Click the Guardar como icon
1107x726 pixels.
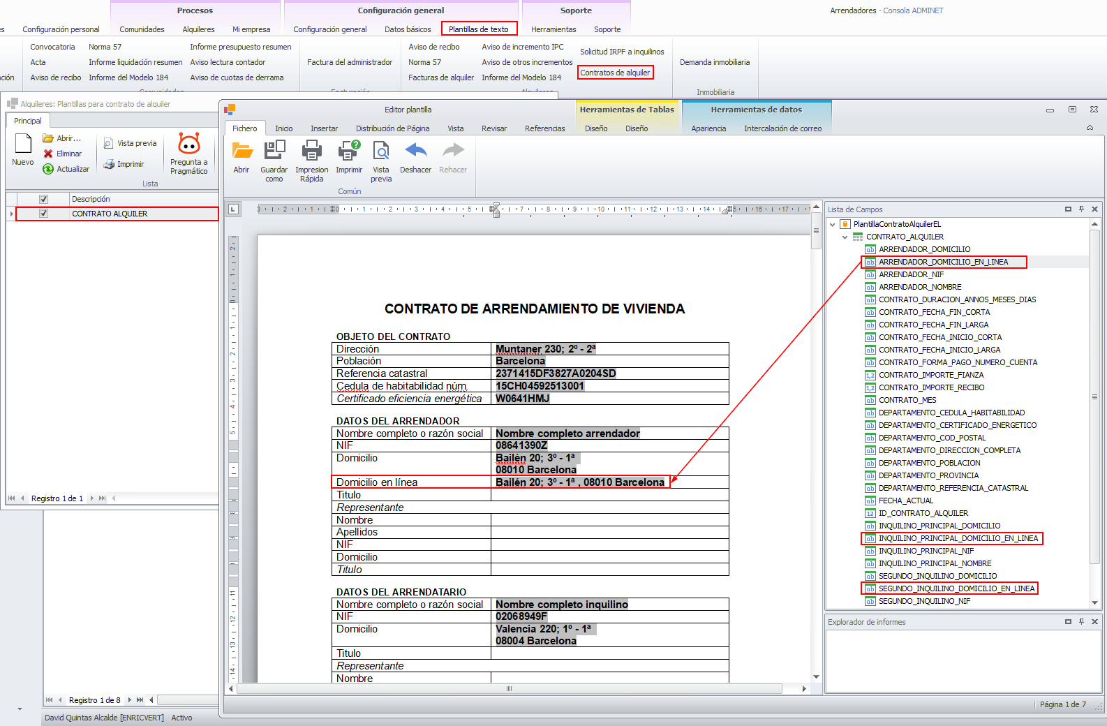(x=274, y=151)
